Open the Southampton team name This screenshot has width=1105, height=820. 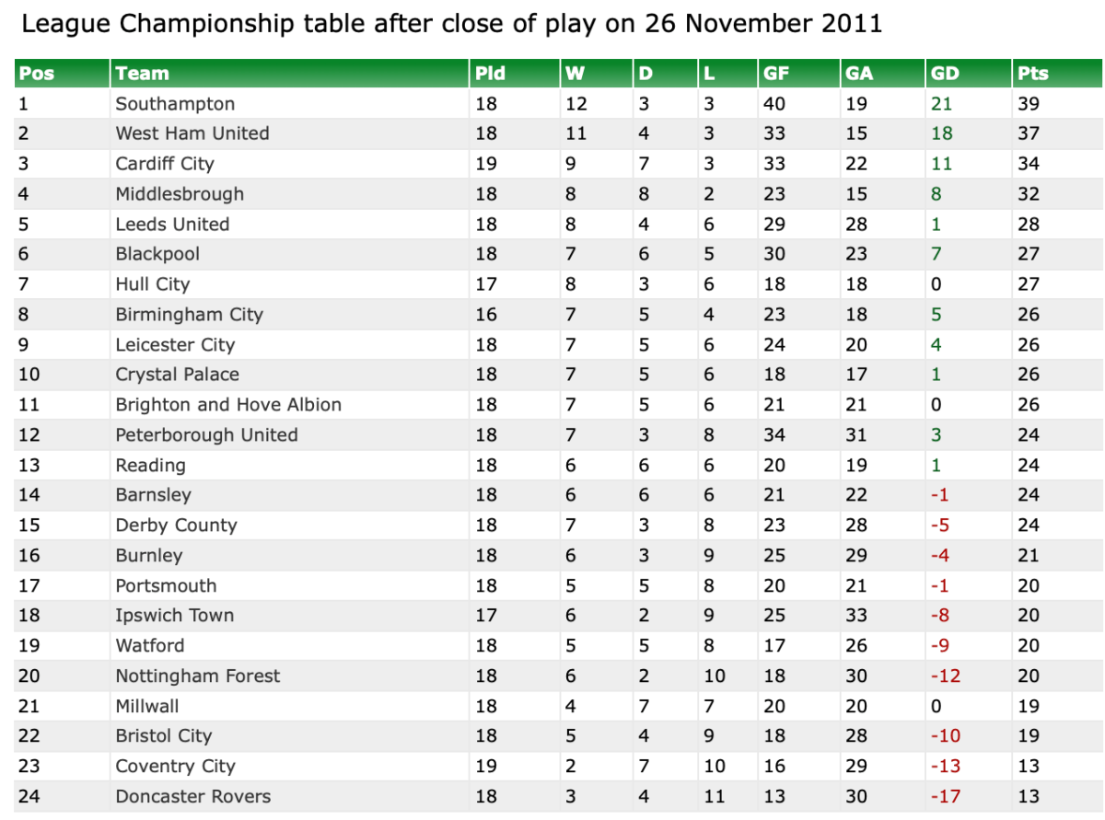point(175,104)
